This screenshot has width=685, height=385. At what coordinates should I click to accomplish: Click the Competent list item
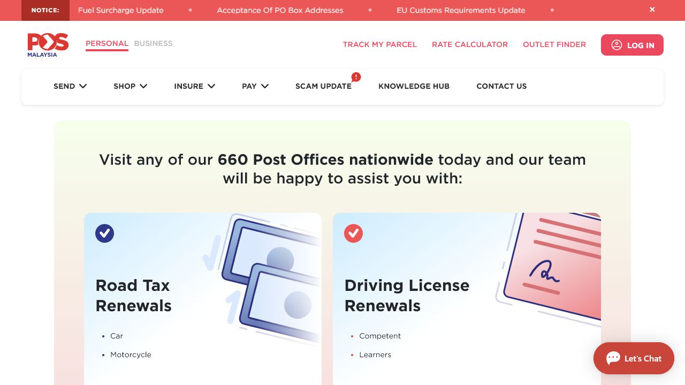coord(380,336)
